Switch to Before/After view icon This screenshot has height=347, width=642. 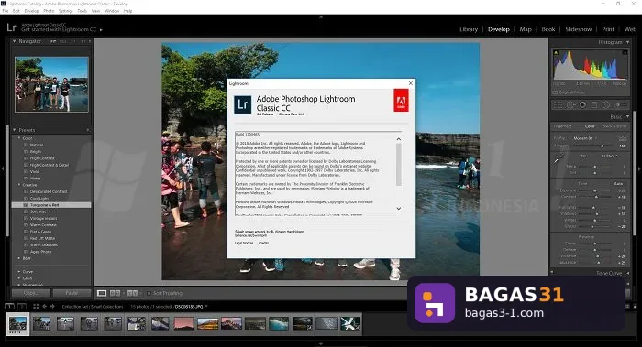pyautogui.click(x=115, y=293)
